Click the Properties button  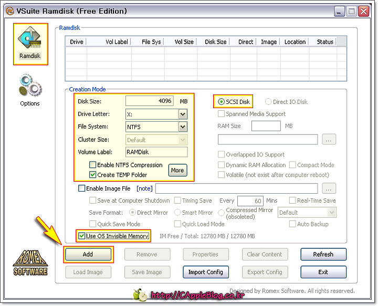pyautogui.click(x=206, y=254)
